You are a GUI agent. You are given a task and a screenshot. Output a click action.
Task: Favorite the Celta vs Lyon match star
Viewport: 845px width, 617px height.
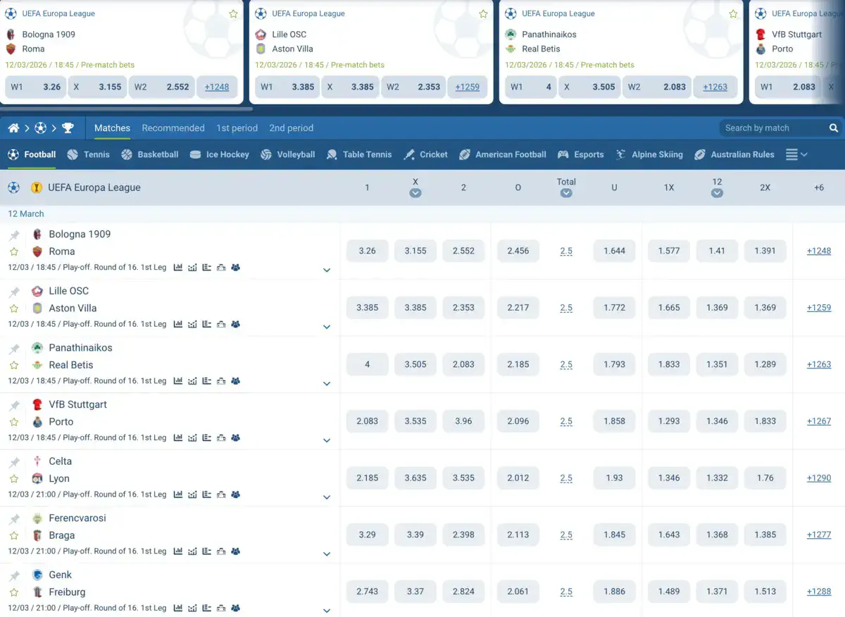pos(14,479)
